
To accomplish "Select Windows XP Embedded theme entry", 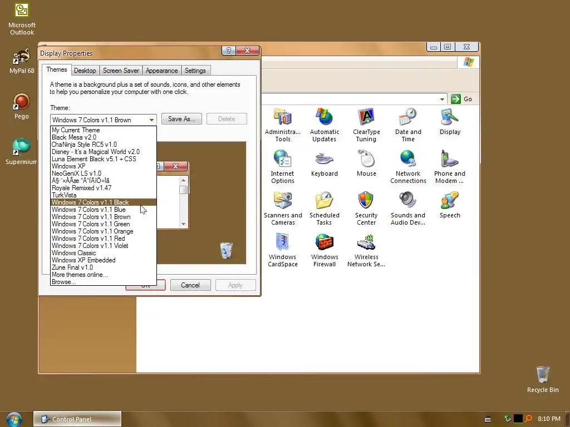I will [103, 260].
